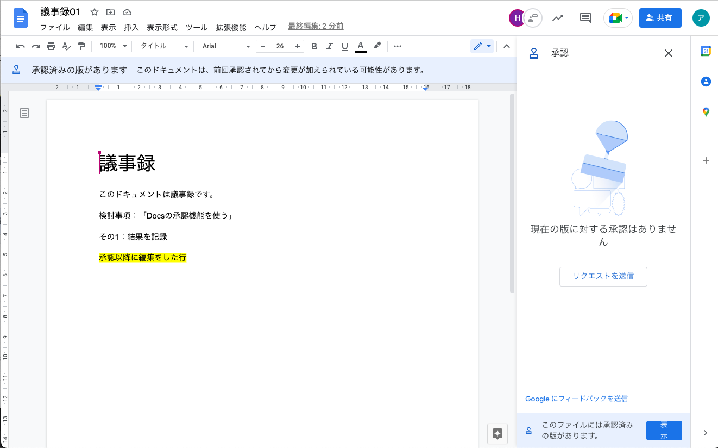The height and width of the screenshot is (448, 718).
Task: Click the left indent marker on ruler
Action: click(x=98, y=88)
